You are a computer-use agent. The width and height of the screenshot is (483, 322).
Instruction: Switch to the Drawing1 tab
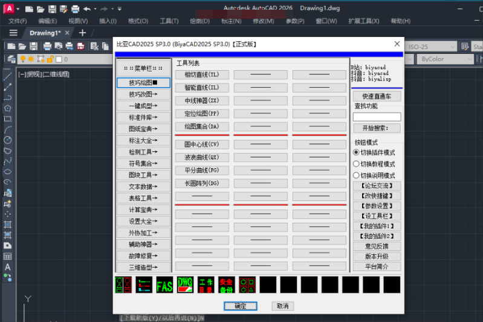click(x=45, y=33)
